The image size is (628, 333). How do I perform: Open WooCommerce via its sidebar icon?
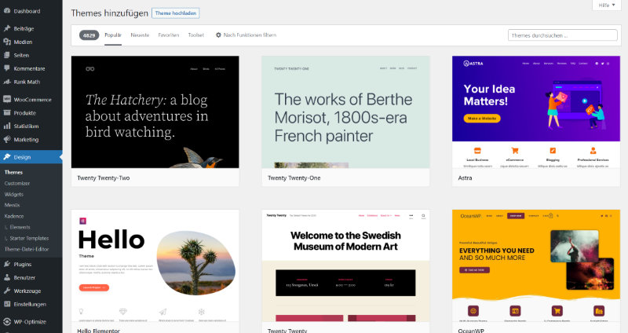pos(7,100)
